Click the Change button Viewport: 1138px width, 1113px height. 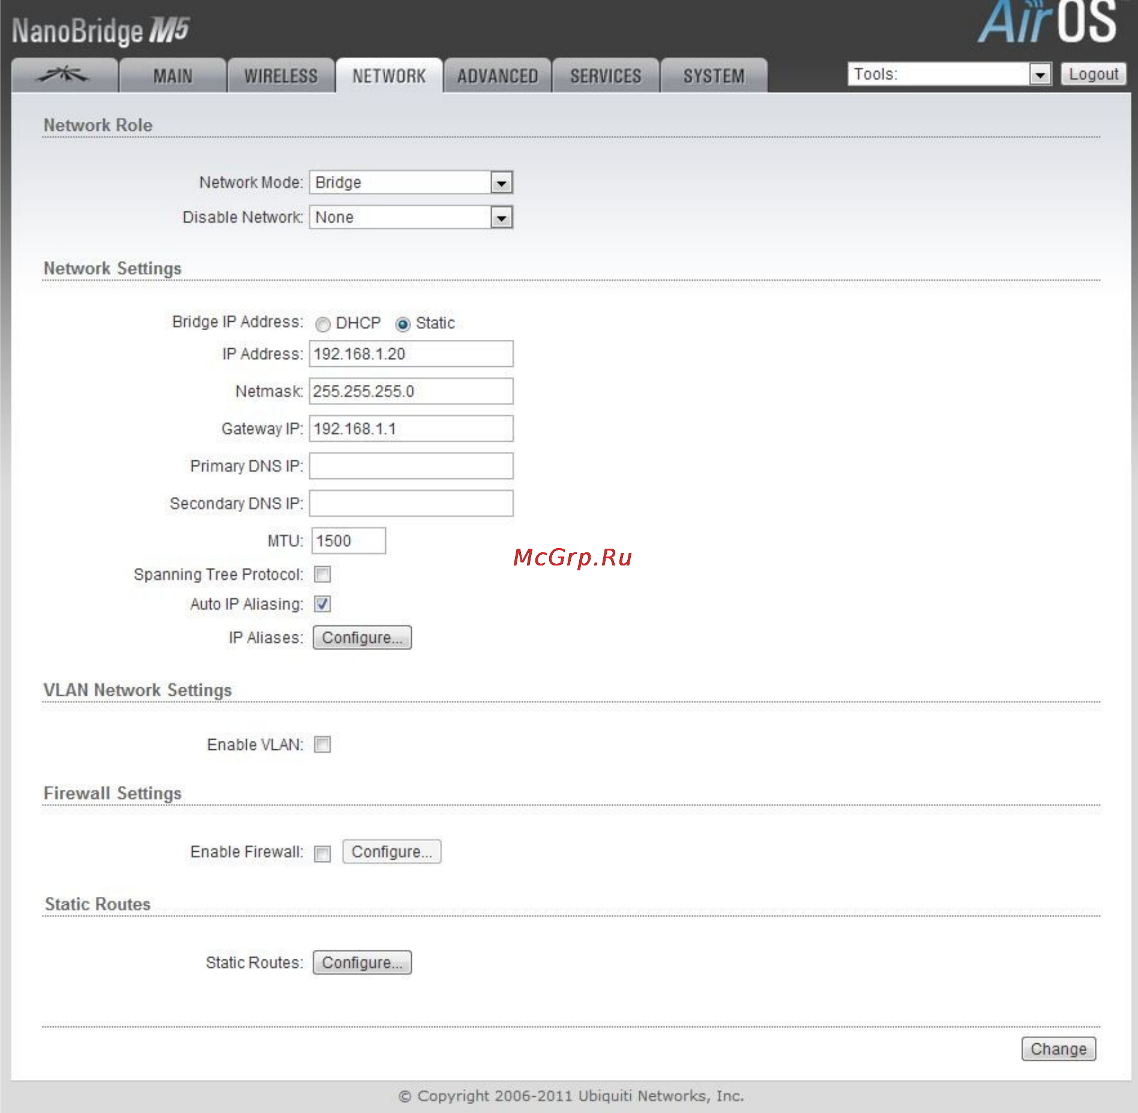tap(1058, 1049)
